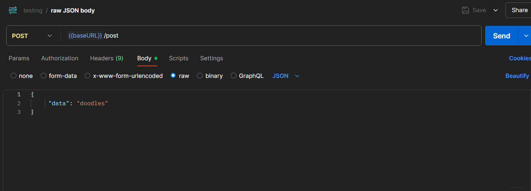Open the POST method dropdown
Image resolution: width=531 pixels, height=191 pixels.
[32, 36]
